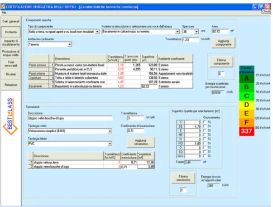Click the Energia scambiata per trasmissione value field
This screenshot has width=273, height=207.
coord(218,92)
